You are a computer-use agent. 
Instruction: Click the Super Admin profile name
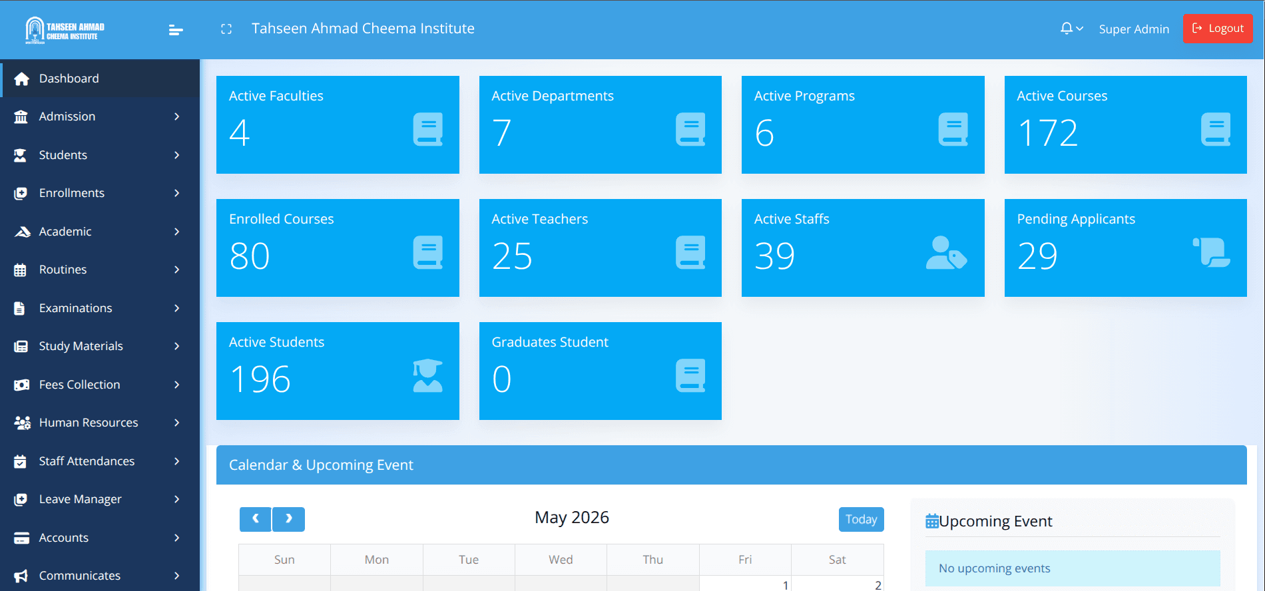[x=1134, y=29]
